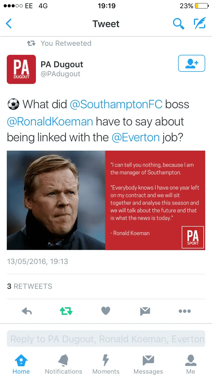This screenshot has width=212, height=377.
Task: Visit the @Everton mention link
Action: click(x=136, y=138)
